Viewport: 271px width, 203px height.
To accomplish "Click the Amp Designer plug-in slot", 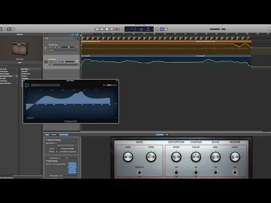I will coord(72,167).
